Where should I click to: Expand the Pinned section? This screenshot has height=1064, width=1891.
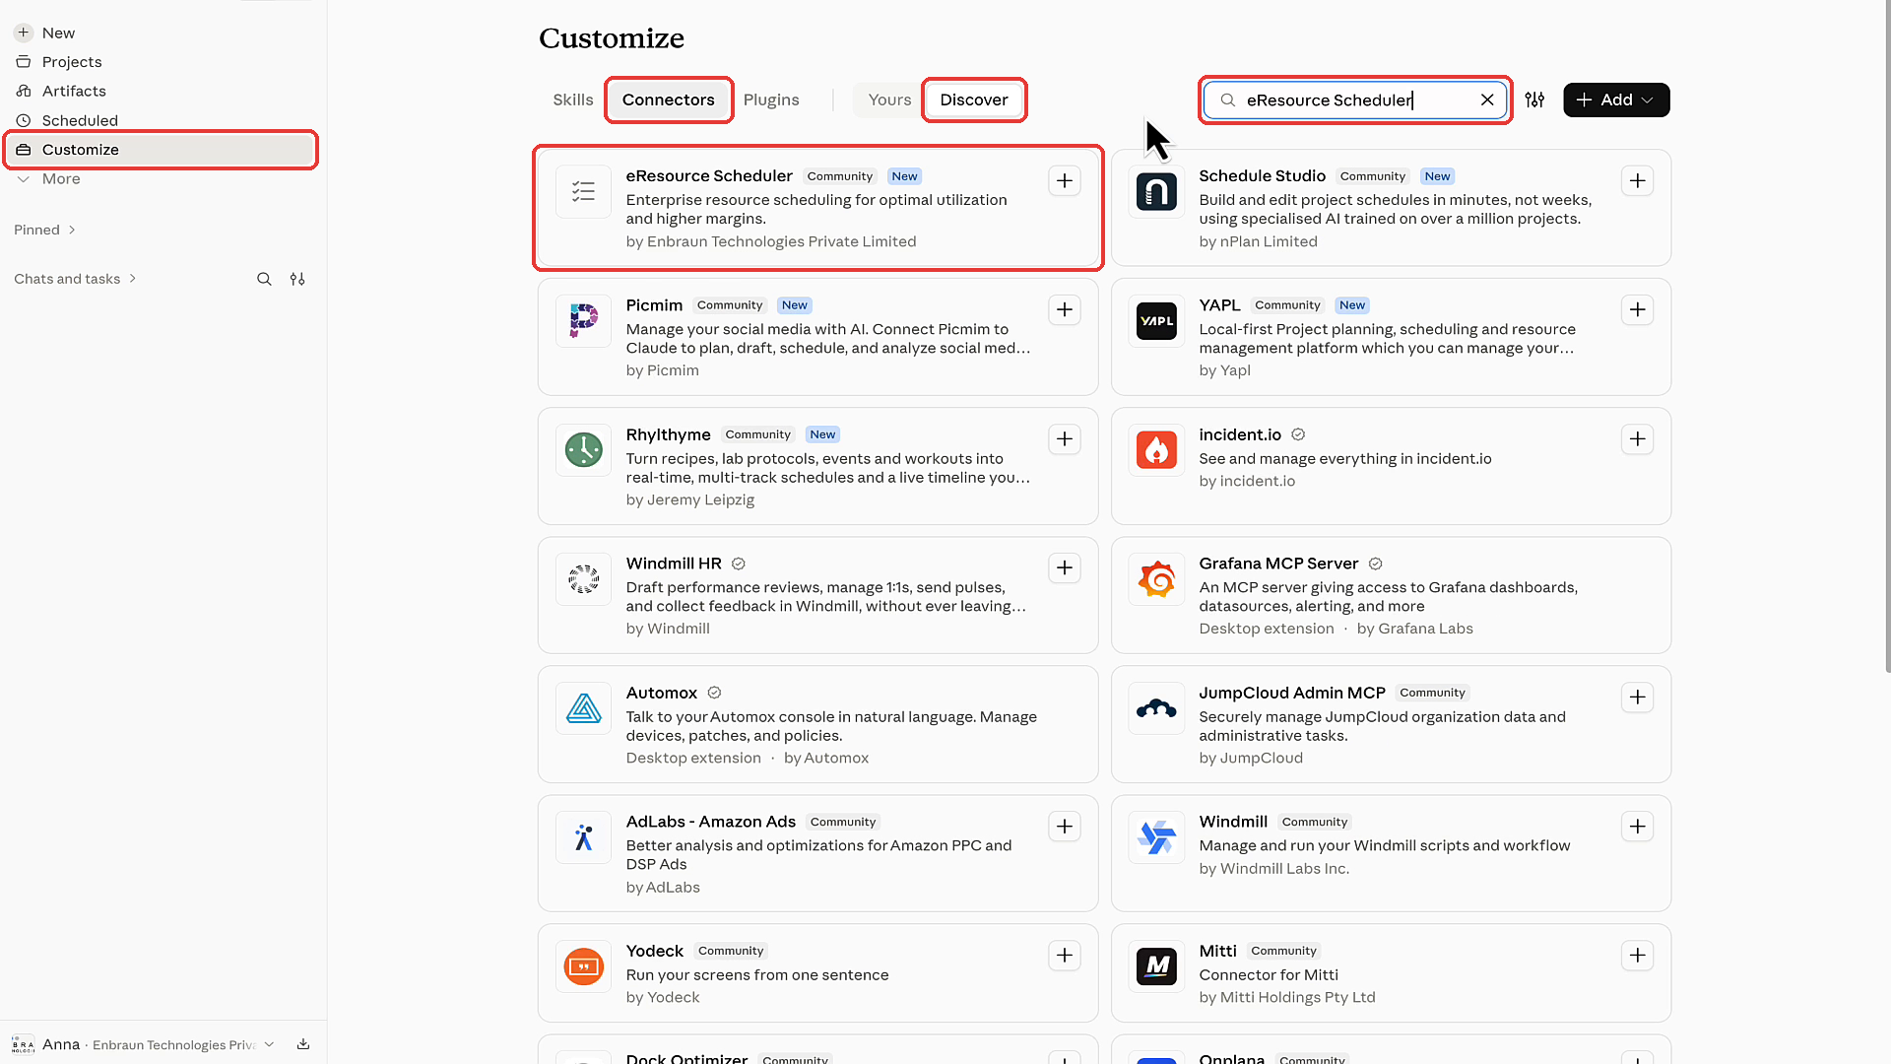(x=44, y=230)
